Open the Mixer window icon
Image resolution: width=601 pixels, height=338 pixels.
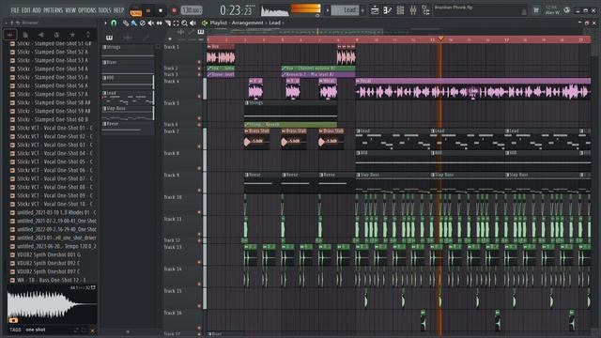point(413,10)
